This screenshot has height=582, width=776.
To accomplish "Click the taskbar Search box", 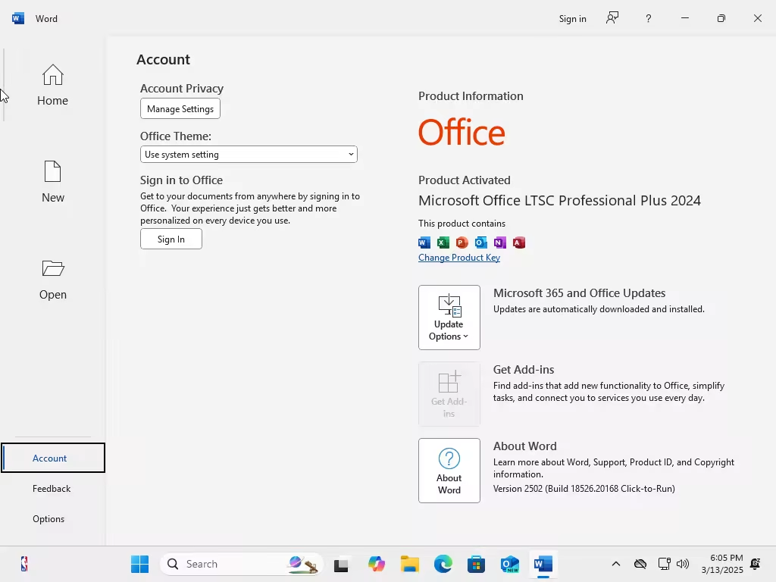I will (242, 564).
